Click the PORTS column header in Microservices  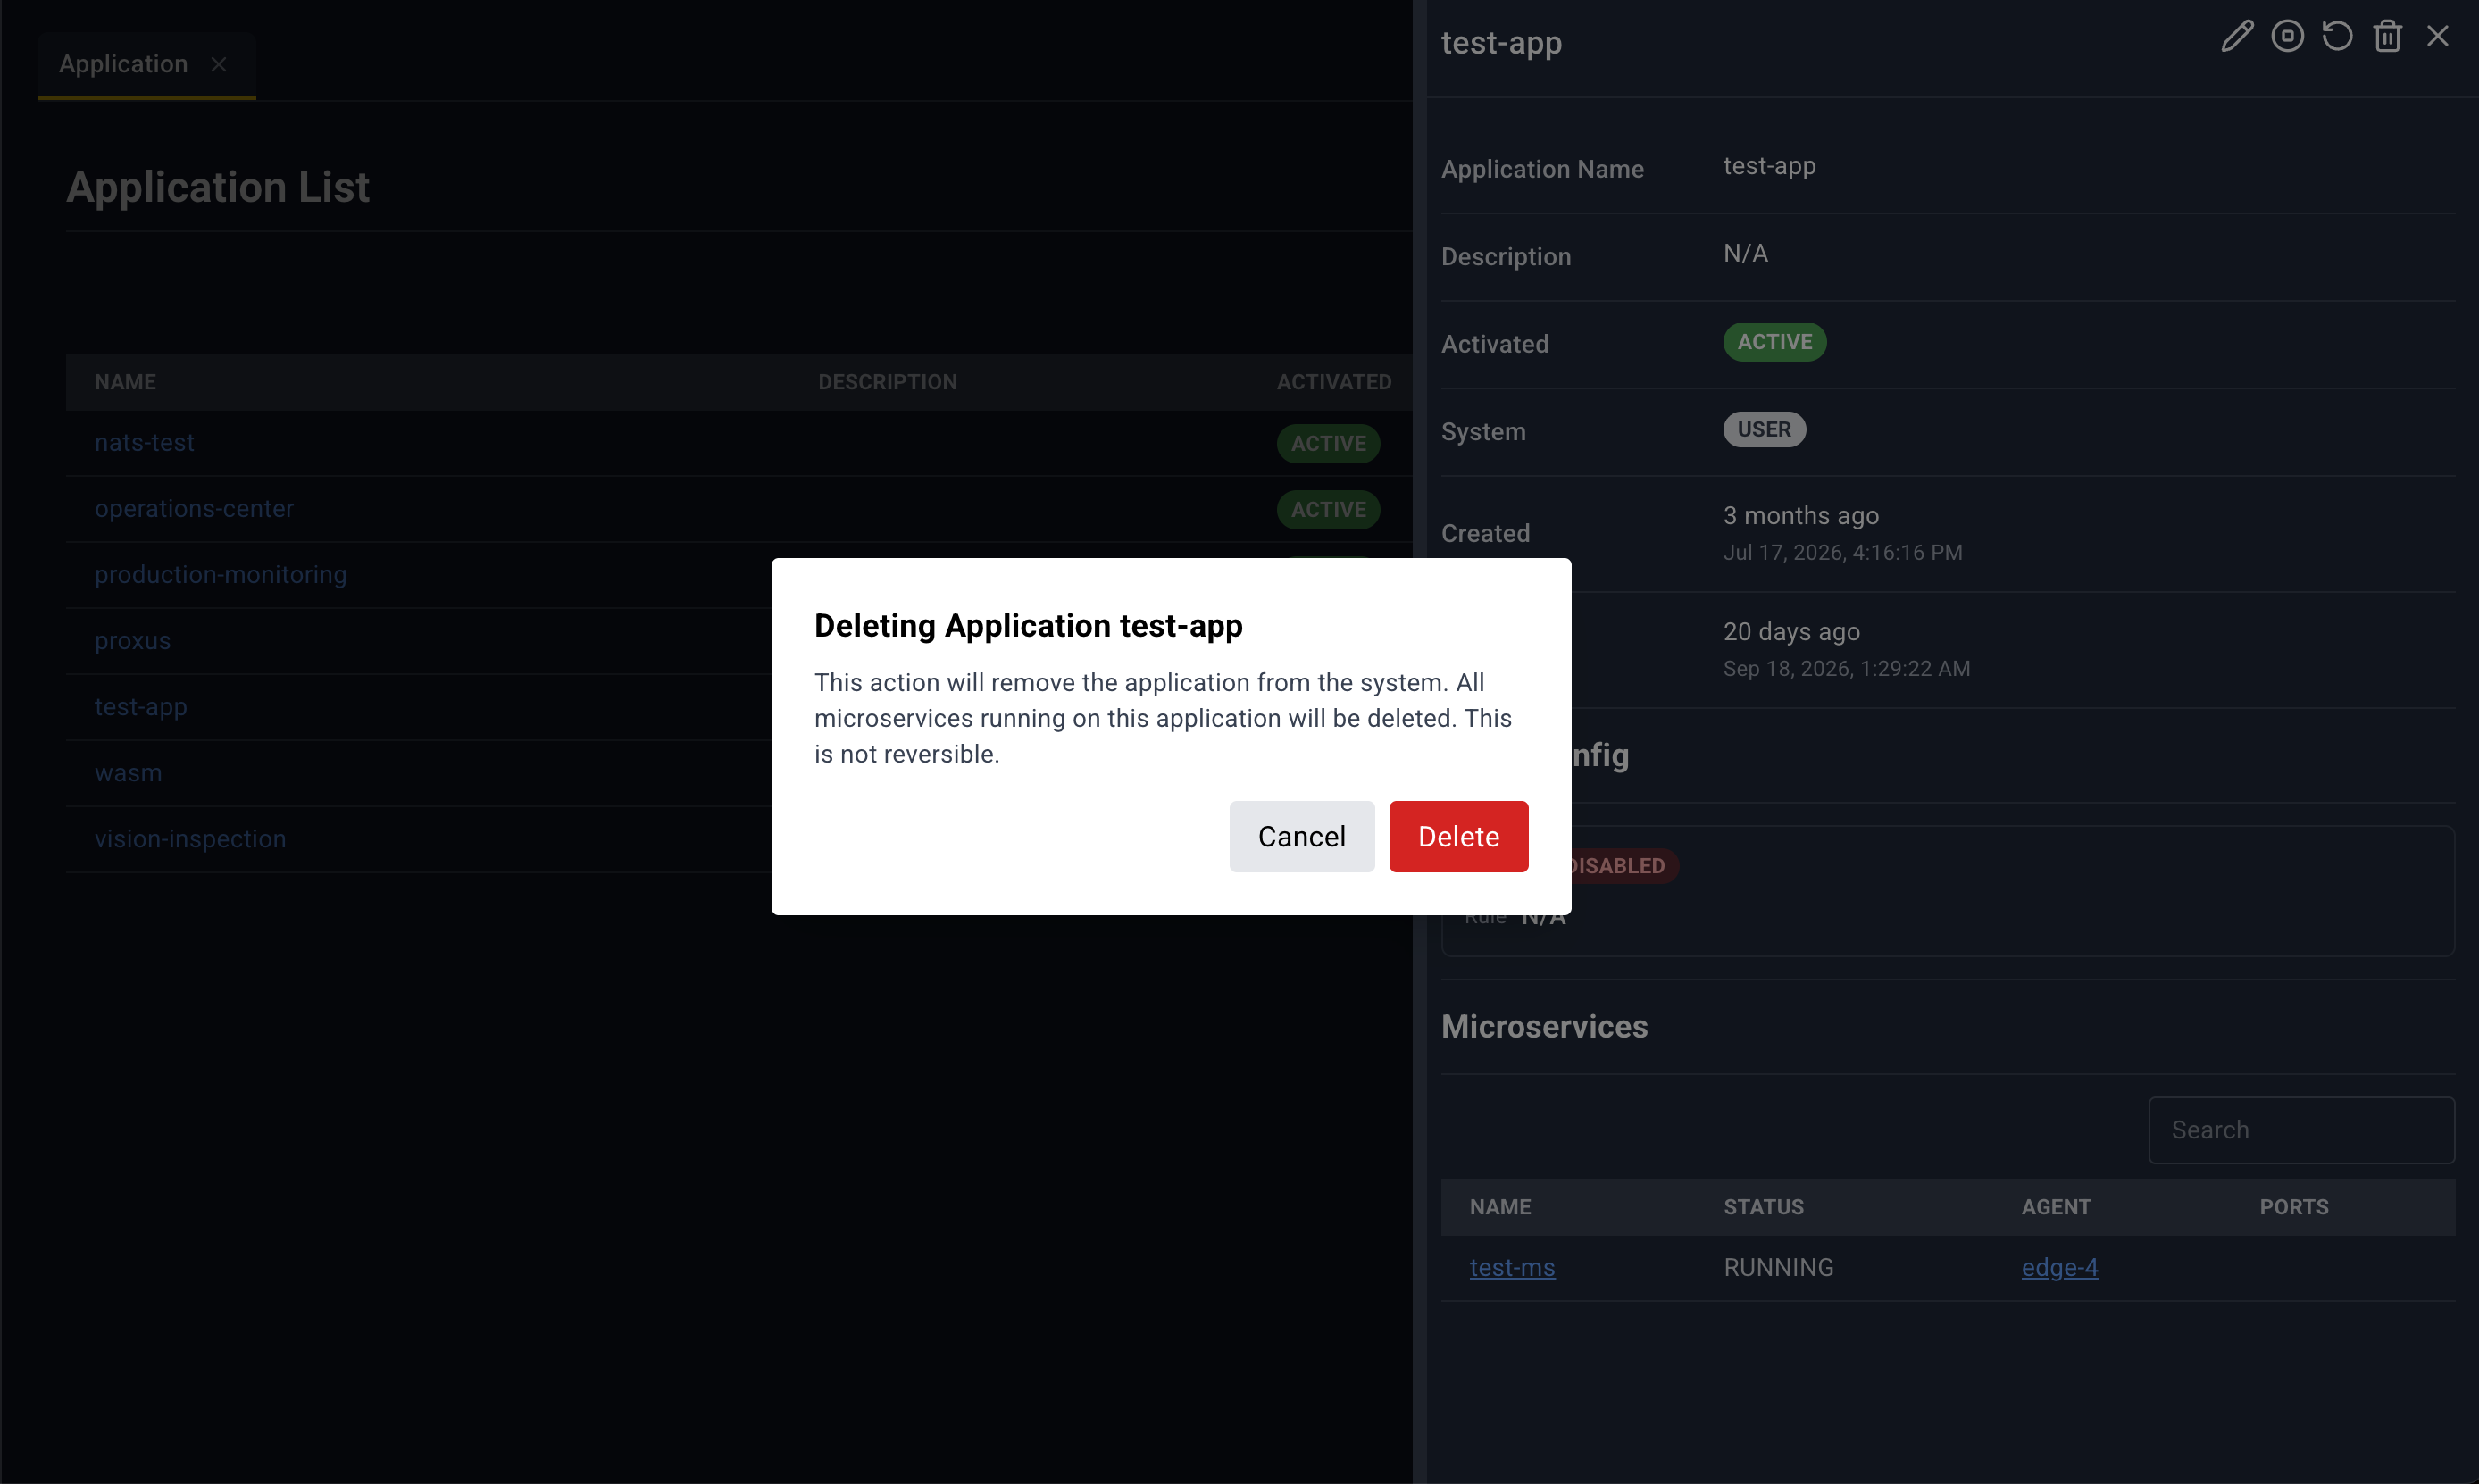pos(2294,1207)
